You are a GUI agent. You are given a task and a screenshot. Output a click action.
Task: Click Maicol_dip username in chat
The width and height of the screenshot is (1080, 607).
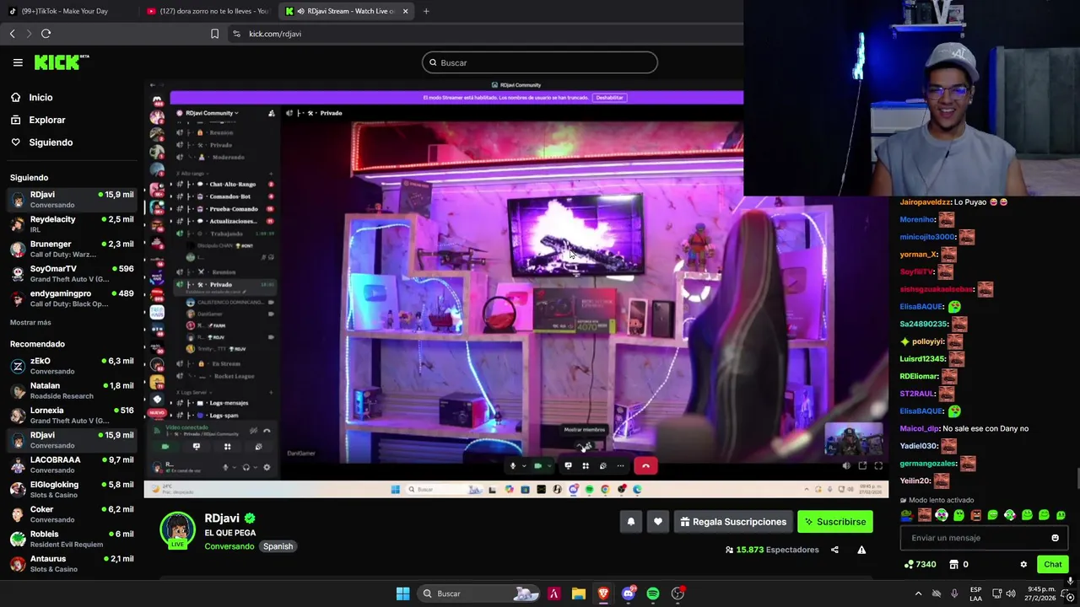pyautogui.click(x=919, y=428)
